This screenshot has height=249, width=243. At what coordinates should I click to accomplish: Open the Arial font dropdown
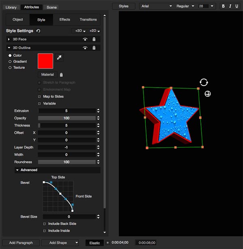(156, 6)
